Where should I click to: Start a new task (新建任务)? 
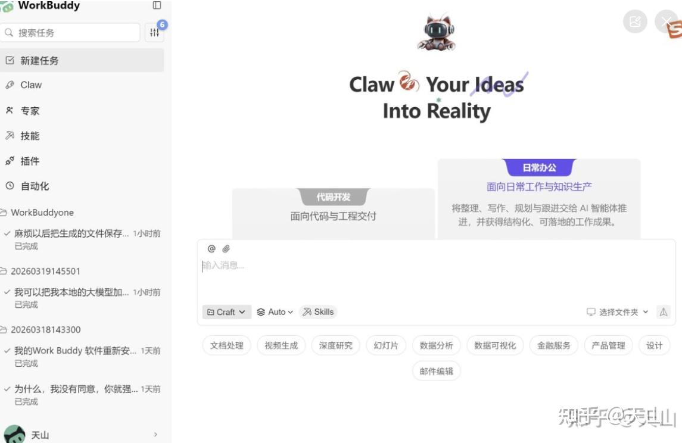coord(82,60)
